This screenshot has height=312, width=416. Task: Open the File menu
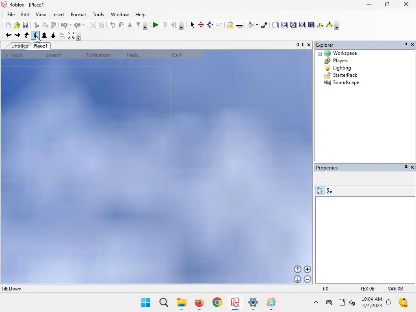click(11, 15)
